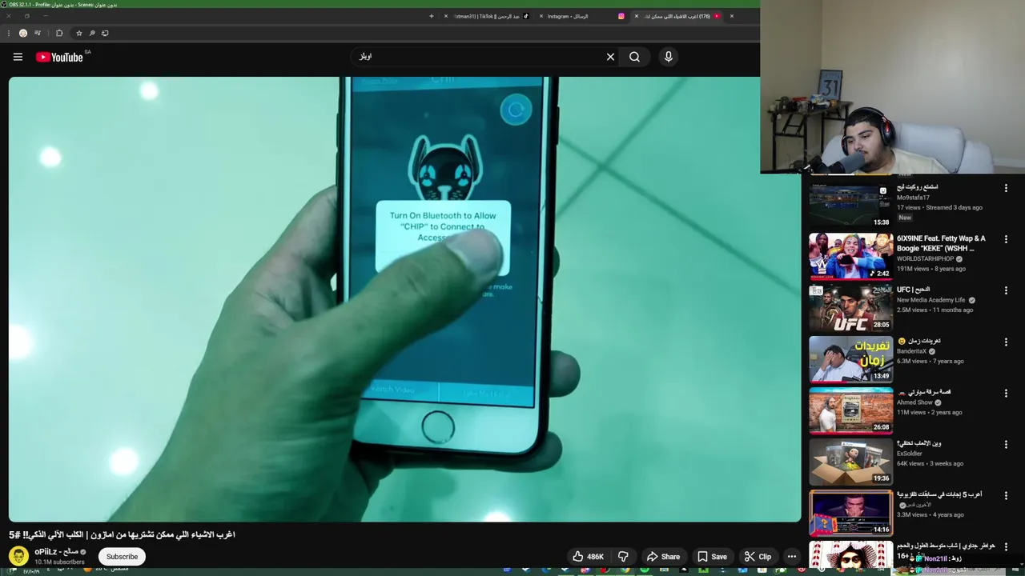Viewport: 1025px width, 576px height.
Task: Save the video to a playlist
Action: tap(712, 557)
